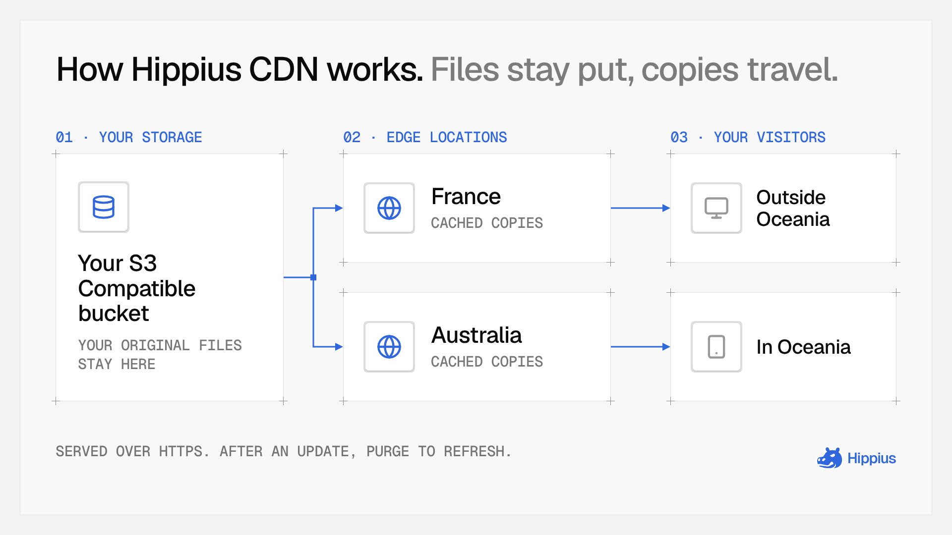Click 'Files stay put, copies travel.' subtitle
Viewport: 952px width, 535px height.
tap(634, 69)
